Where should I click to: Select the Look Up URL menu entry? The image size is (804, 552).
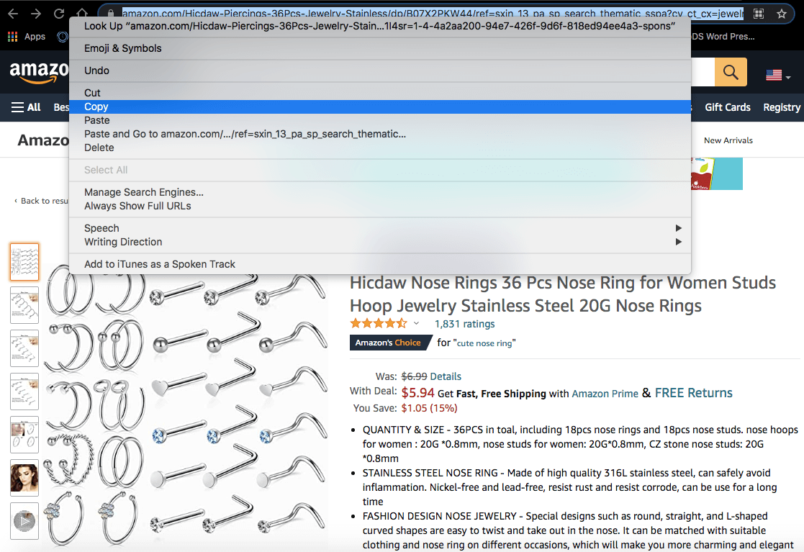[380, 26]
